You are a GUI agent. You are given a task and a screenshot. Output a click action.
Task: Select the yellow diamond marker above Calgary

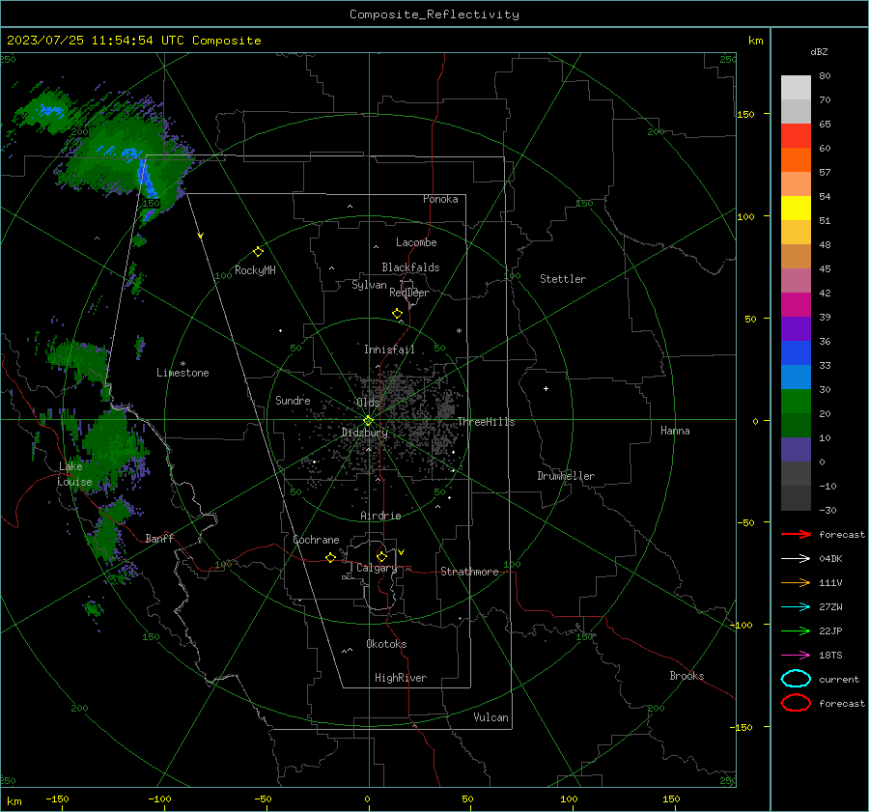381,556
